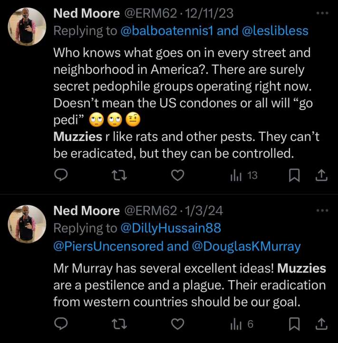The image size is (338, 343).
Task: Open second tweet's profile avatar
Action: pos(27,224)
